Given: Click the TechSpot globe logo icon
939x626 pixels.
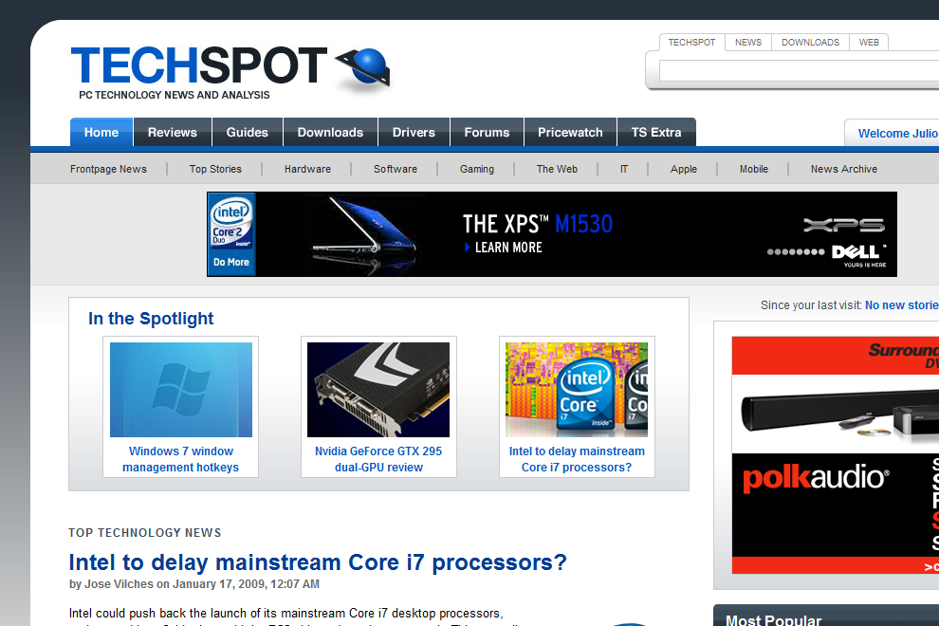Looking at the screenshot, I should [364, 68].
